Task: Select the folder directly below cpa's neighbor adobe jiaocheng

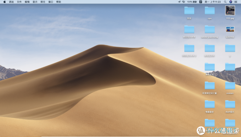Action: pyautogui.click(x=210, y=48)
